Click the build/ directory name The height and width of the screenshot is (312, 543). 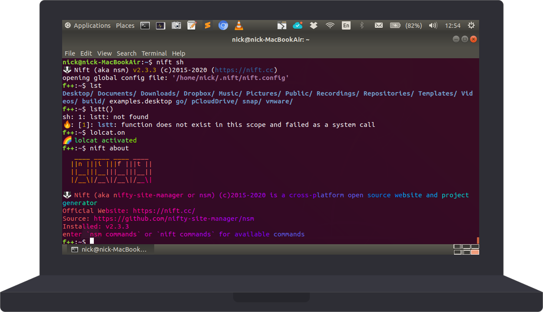pos(94,101)
